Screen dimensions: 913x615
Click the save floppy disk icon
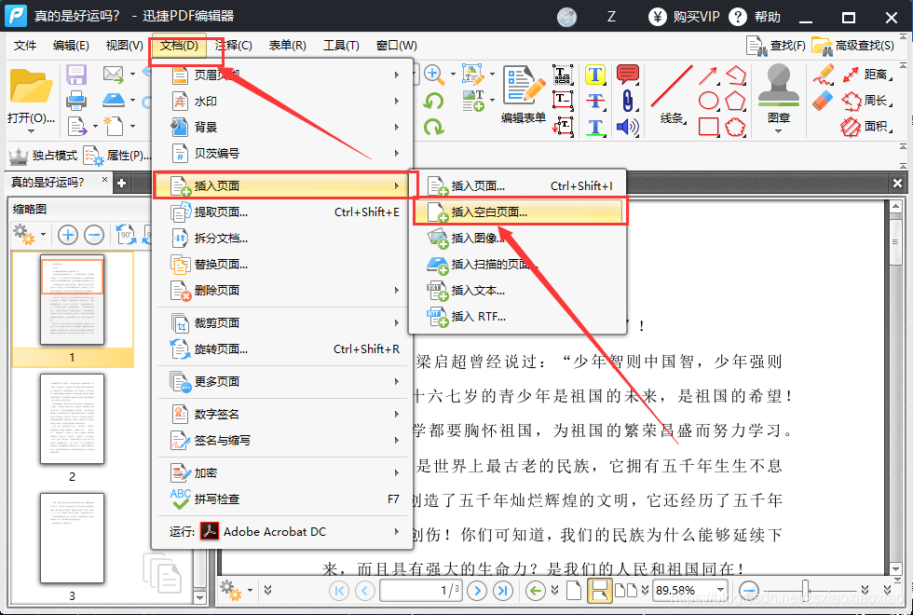(x=76, y=75)
